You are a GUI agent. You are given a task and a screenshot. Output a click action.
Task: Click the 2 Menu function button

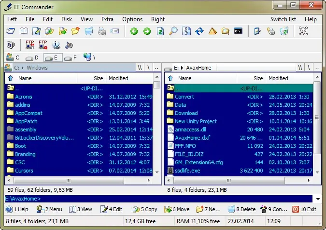(49, 209)
